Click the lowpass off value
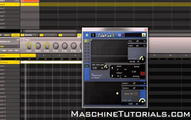Screen dimensions: 191x120 [134, 83]
